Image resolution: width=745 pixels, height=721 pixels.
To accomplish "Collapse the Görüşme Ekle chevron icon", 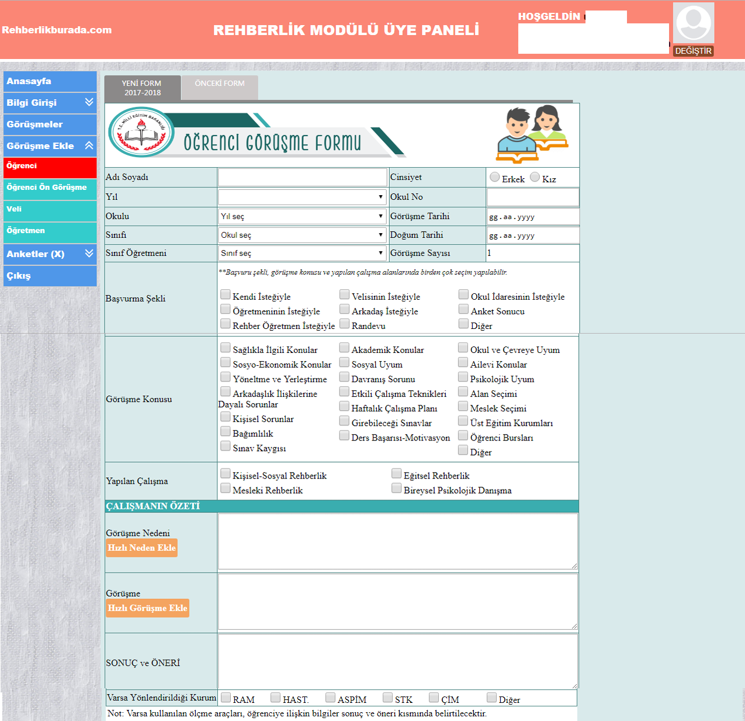I will coord(89,145).
